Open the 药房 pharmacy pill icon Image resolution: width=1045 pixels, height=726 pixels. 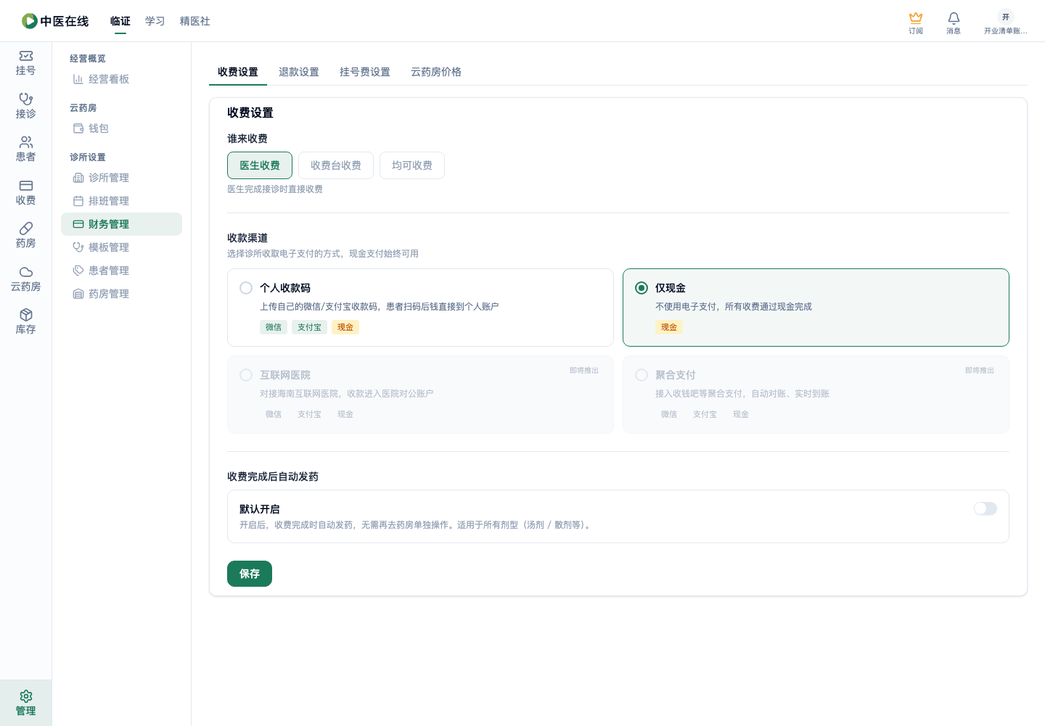pos(26,228)
